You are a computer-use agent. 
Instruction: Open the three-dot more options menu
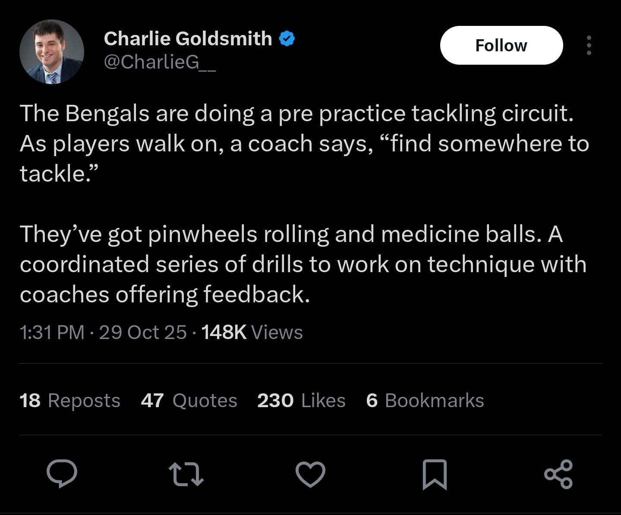click(589, 45)
